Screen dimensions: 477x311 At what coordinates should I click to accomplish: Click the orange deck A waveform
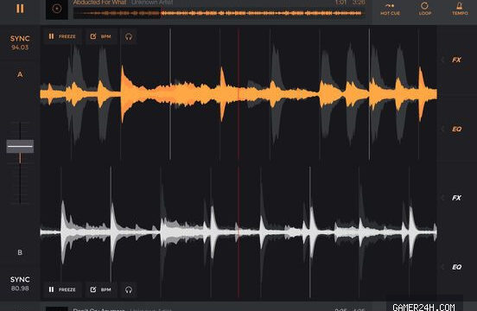coord(238,93)
